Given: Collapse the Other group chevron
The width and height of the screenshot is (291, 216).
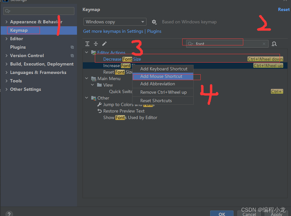Looking at the screenshot, I should [x=86, y=98].
